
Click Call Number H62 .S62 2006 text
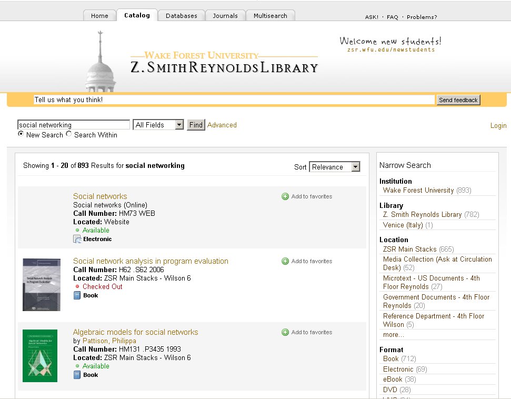pos(118,270)
